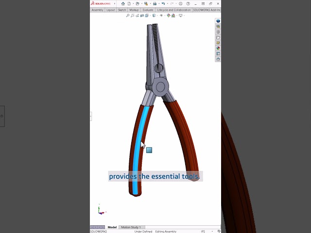Image resolution: width=311 pixels, height=233 pixels.
Task: Expand the Undo history dropdown arrow
Action: pos(167,3)
